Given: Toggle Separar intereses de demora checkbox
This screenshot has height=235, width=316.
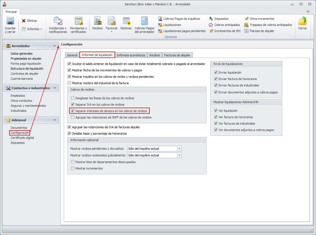Looking at the screenshot, I should tap(72, 111).
